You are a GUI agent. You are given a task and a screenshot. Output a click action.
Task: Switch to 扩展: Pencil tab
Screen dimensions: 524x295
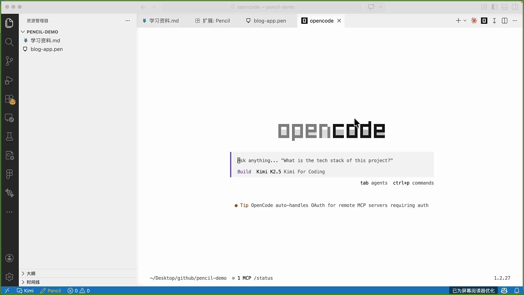[213, 21]
